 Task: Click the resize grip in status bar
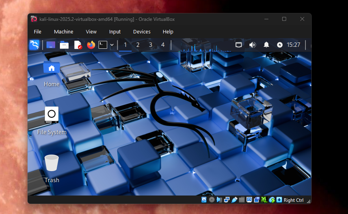point(309,201)
